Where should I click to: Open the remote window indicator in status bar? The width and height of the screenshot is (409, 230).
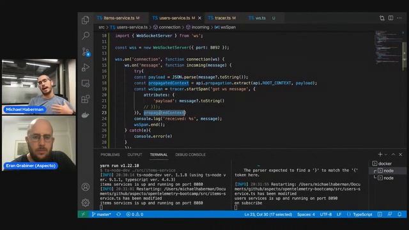(83, 215)
